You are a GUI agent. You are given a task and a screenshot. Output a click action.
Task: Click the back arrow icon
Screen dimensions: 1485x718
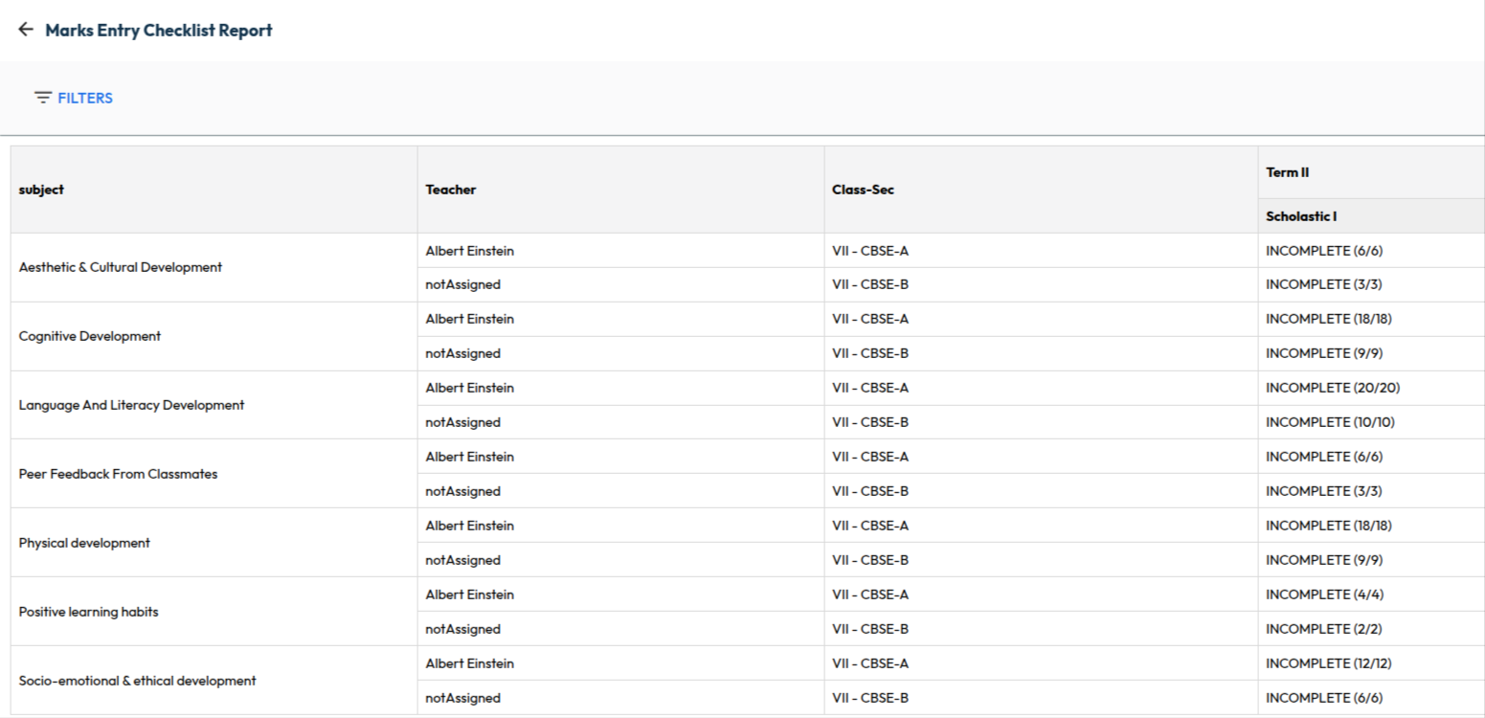coord(26,31)
